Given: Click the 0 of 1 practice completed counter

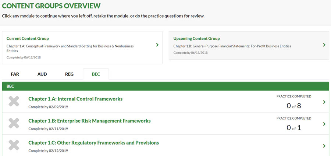Looking at the screenshot, I should coord(294,128).
